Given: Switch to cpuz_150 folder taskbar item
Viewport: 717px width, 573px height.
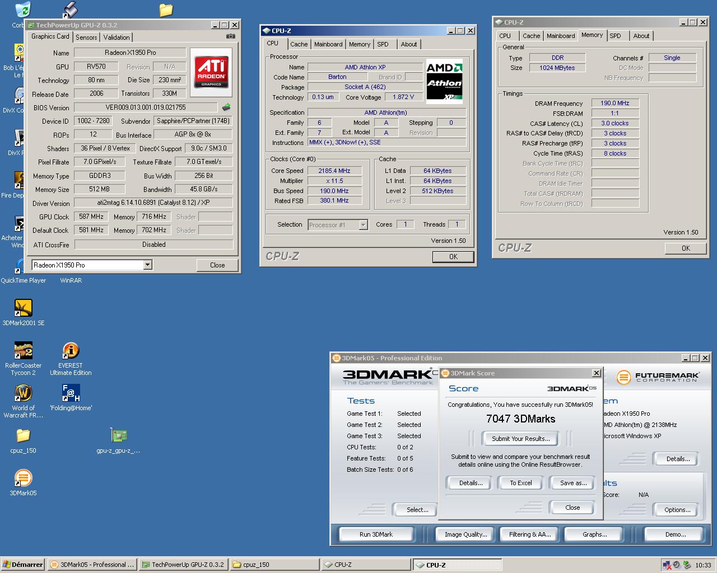Looking at the screenshot, I should coord(274,565).
